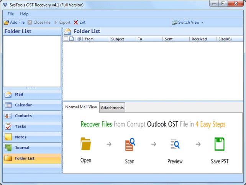
Task: Toggle the select-all checkbox in the mail list header
Action: point(66,39)
